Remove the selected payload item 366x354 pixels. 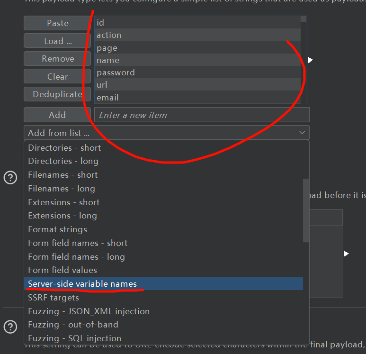tap(58, 59)
